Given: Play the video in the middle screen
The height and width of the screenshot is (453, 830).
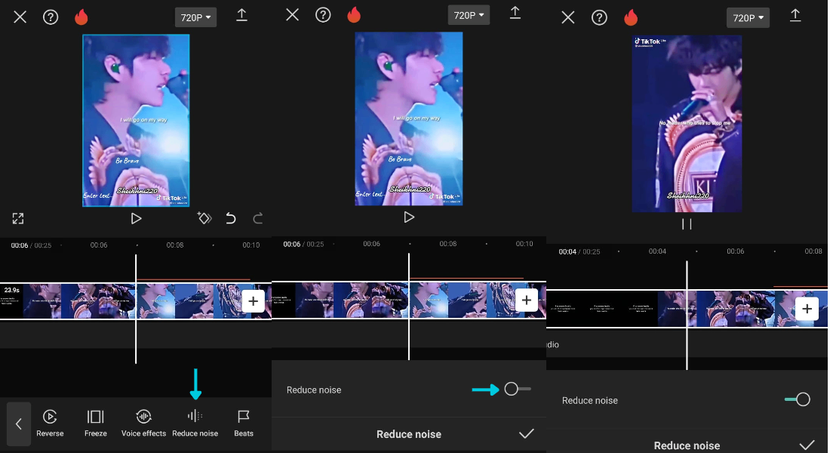Looking at the screenshot, I should [x=409, y=217].
